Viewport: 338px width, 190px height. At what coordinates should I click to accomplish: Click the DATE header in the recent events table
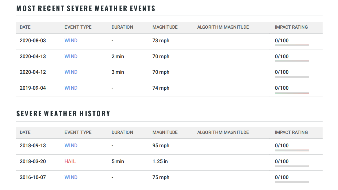click(x=25, y=27)
